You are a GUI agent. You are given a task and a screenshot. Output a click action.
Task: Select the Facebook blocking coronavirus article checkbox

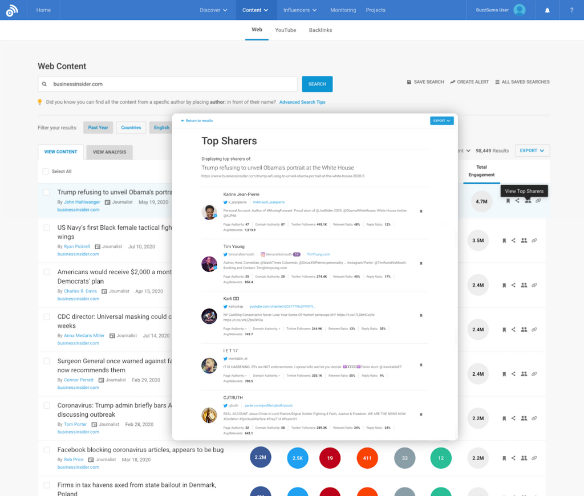[47, 450]
